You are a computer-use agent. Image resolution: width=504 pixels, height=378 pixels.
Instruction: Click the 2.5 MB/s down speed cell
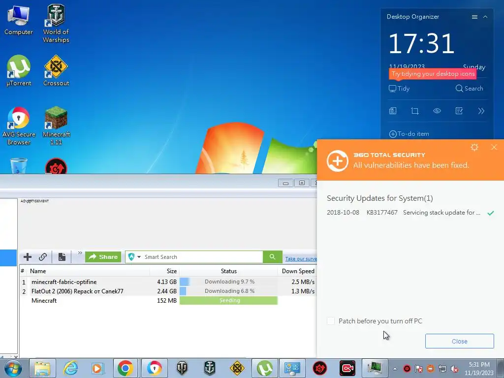[x=303, y=282]
